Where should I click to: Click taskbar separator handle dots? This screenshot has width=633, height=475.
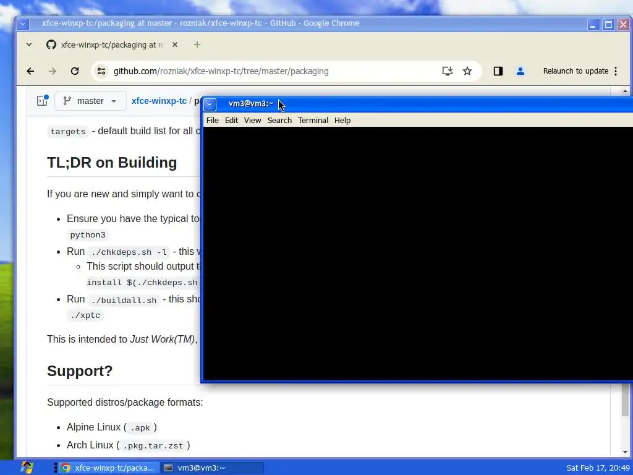tap(55, 468)
